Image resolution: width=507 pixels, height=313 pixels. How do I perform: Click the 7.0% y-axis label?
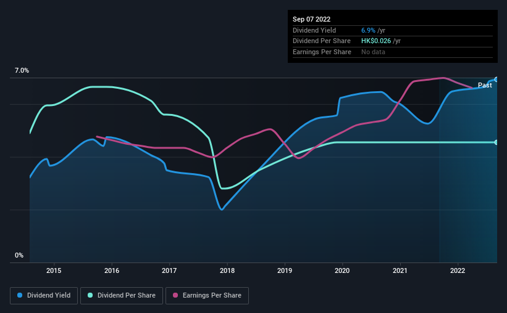22,71
